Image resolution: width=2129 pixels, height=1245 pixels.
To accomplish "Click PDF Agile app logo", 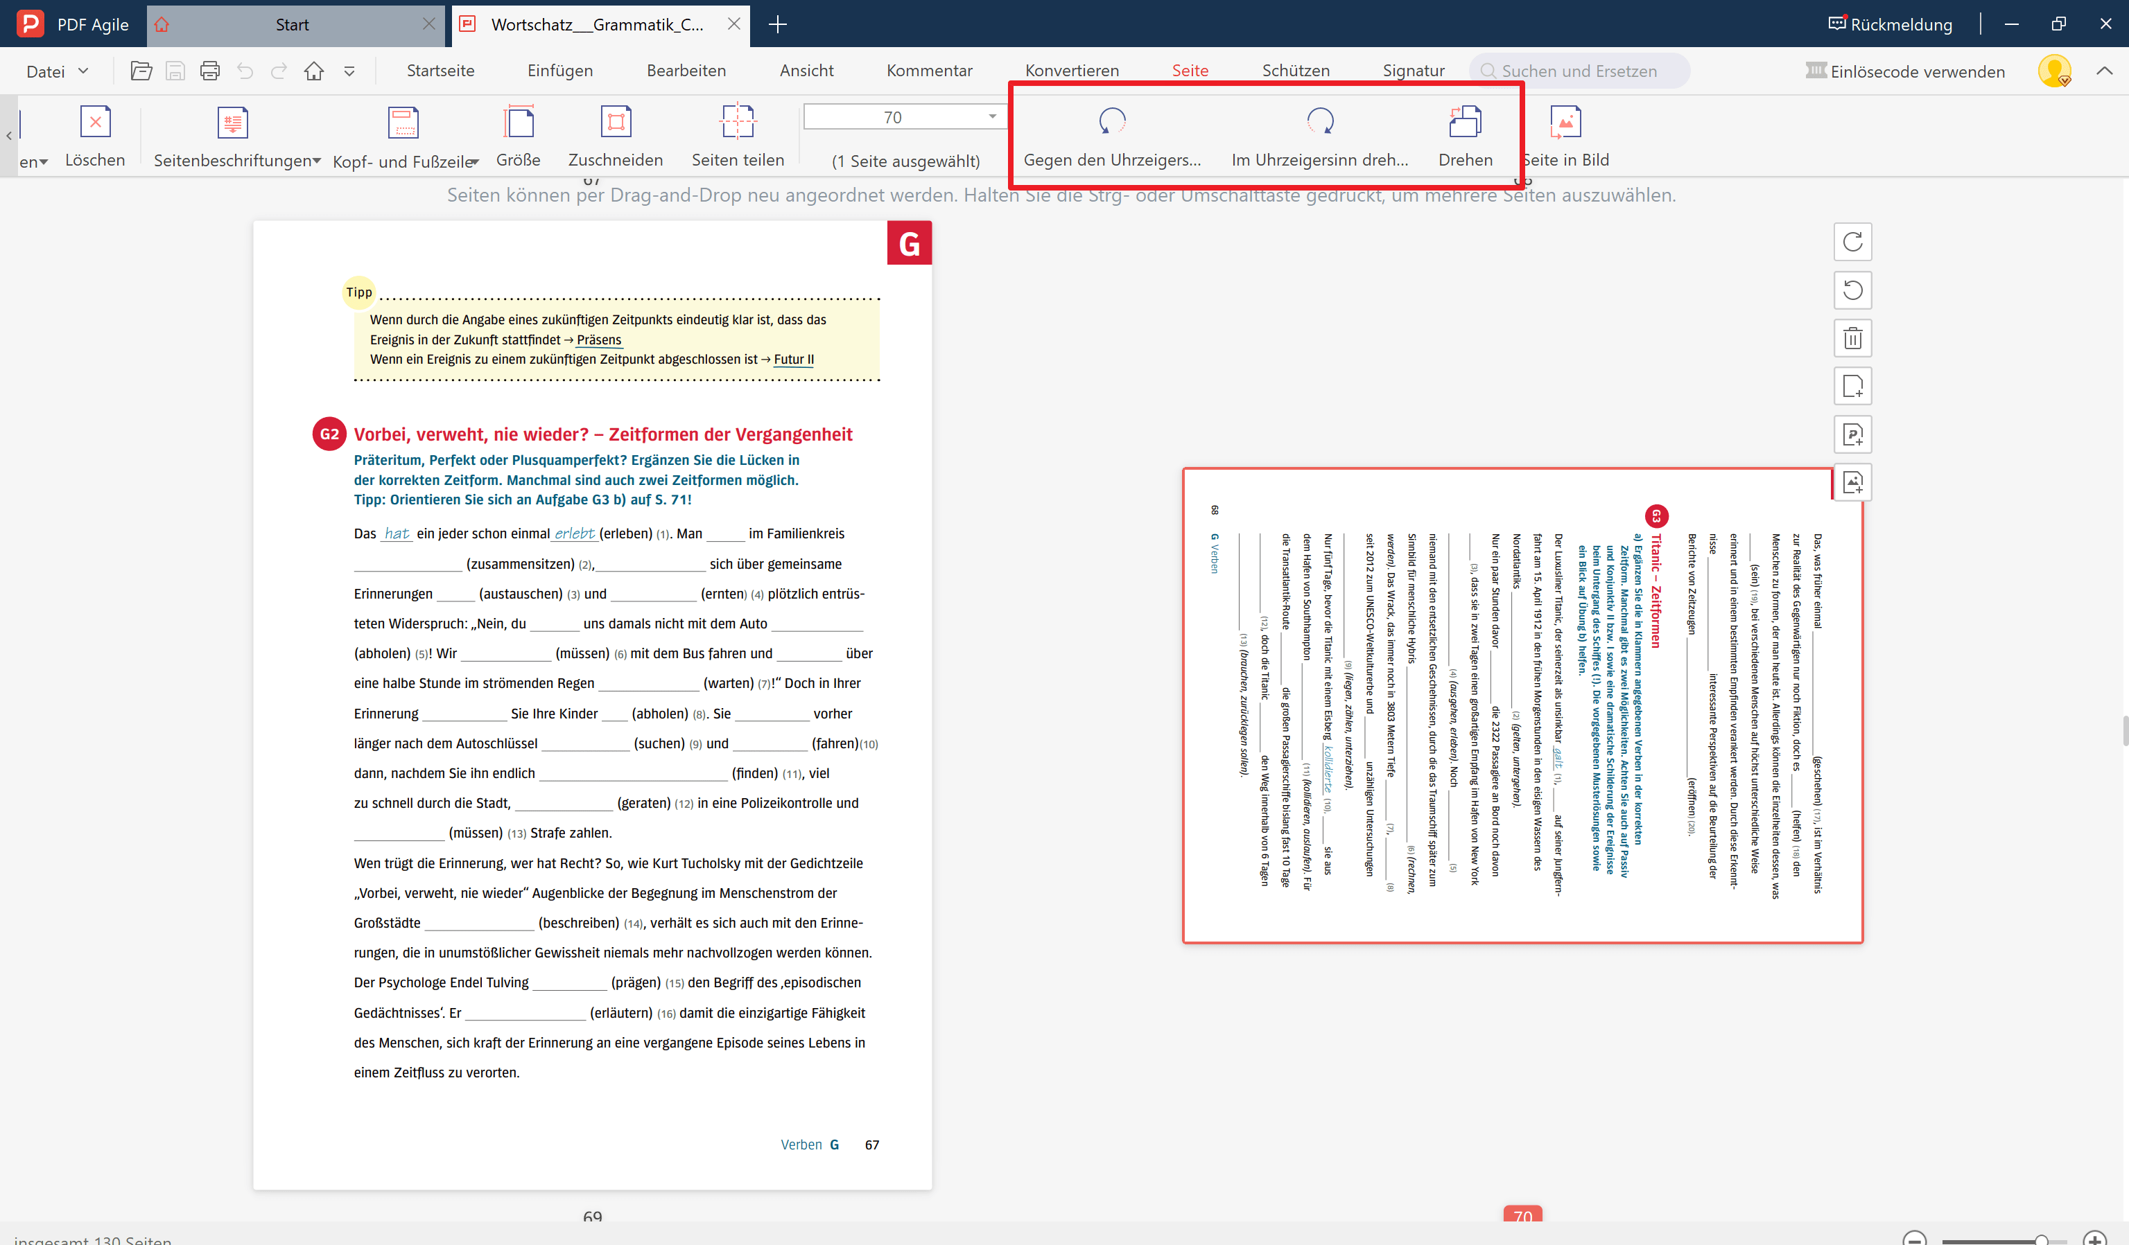I will coord(31,24).
